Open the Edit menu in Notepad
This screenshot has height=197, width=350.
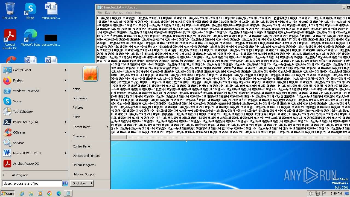click(x=107, y=13)
